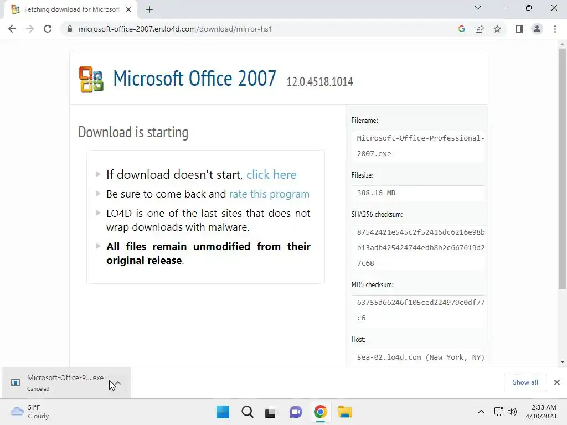The image size is (567, 425).
Task: Open Google search side icon in address bar
Action: pyautogui.click(x=461, y=29)
